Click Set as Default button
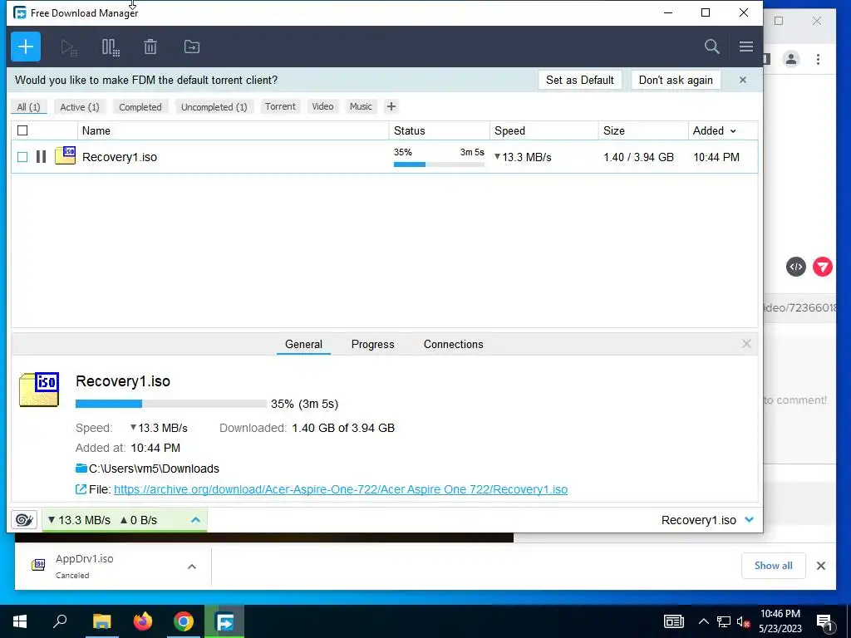 click(x=579, y=80)
